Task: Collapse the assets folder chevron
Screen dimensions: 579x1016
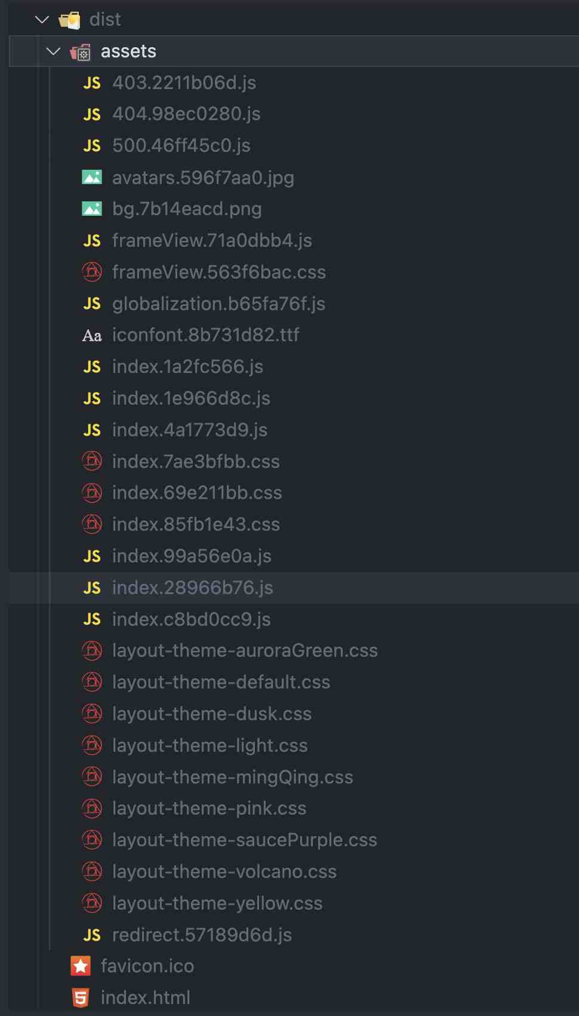Action: pos(54,51)
